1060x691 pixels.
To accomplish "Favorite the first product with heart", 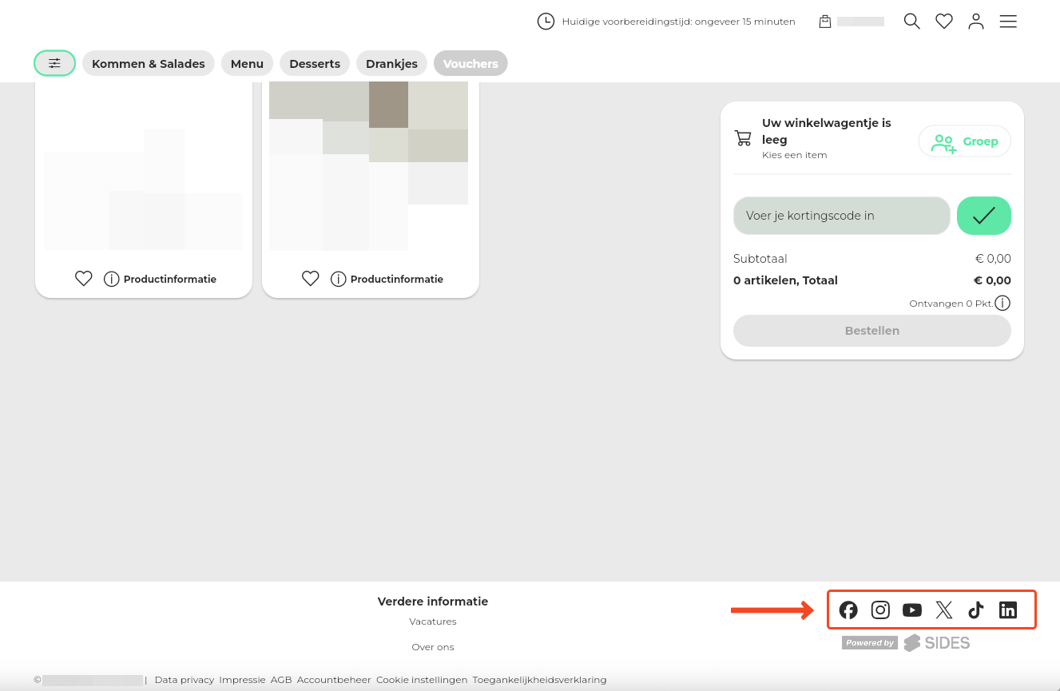I will [84, 279].
